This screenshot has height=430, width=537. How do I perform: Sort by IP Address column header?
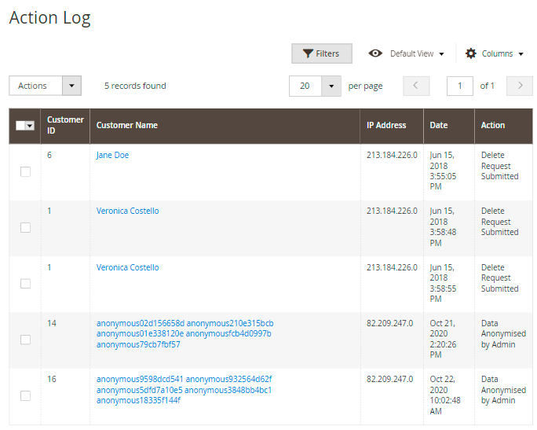click(386, 125)
